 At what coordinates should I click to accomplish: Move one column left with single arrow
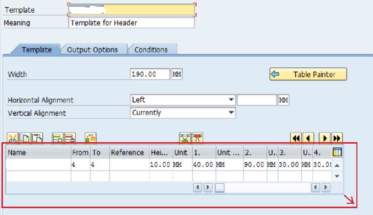[x=308, y=138]
